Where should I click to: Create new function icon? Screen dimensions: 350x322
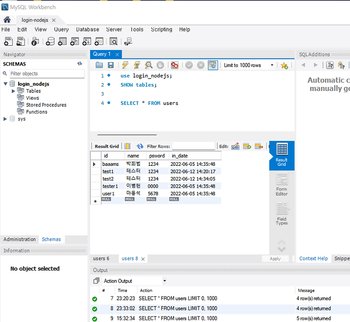[99, 42]
